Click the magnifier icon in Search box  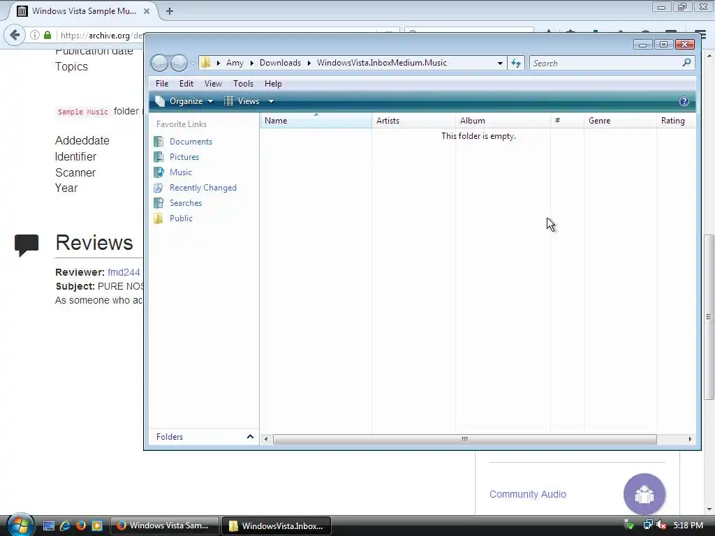pos(686,62)
